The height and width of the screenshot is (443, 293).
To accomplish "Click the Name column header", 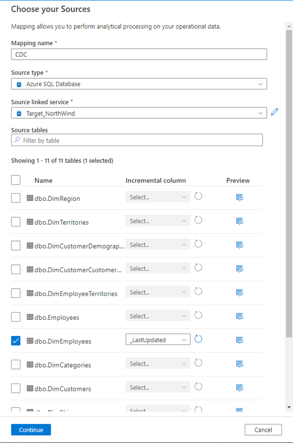I will pos(43,180).
